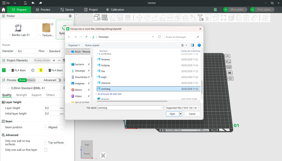The width and height of the screenshot is (282, 161).
Task: Open the Calibration tab
Action: pyautogui.click(x=115, y=10)
